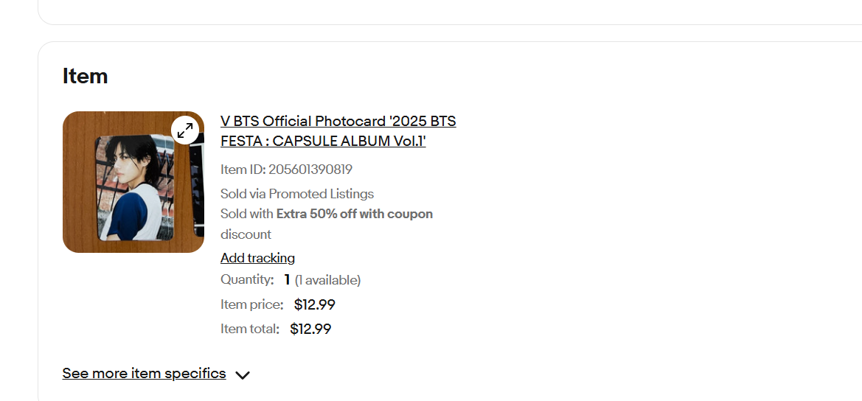862x401 pixels.
Task: Click the word discount under coupon text
Action: click(246, 234)
